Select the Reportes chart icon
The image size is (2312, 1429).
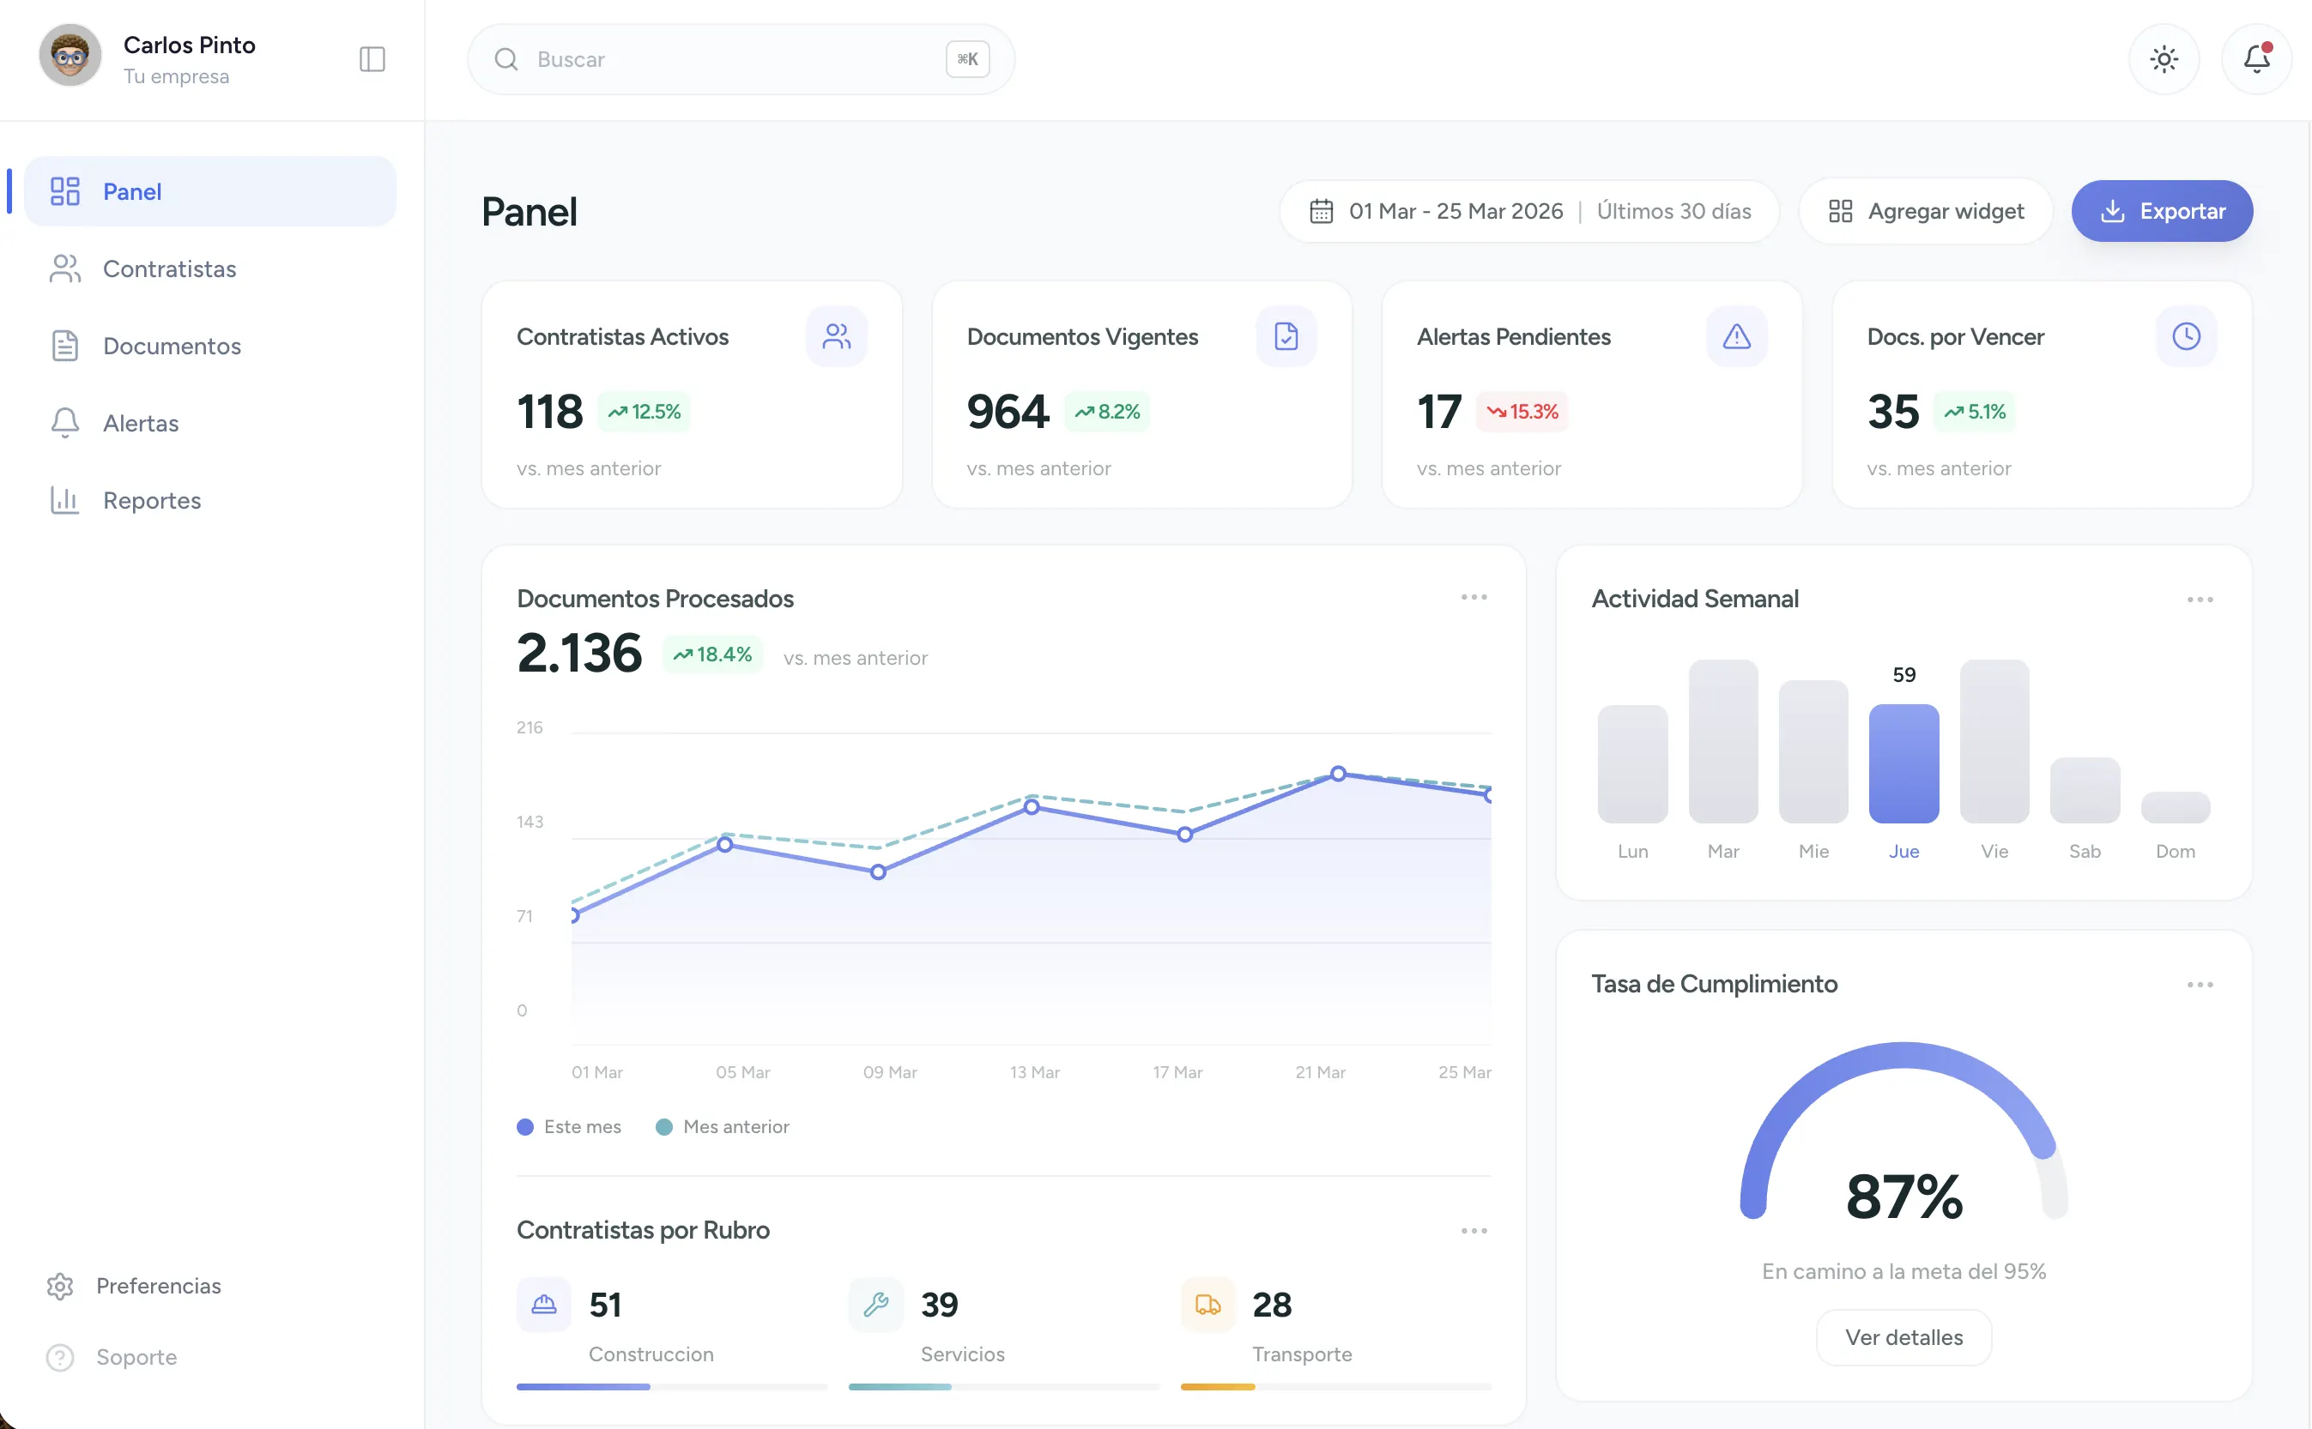click(65, 500)
